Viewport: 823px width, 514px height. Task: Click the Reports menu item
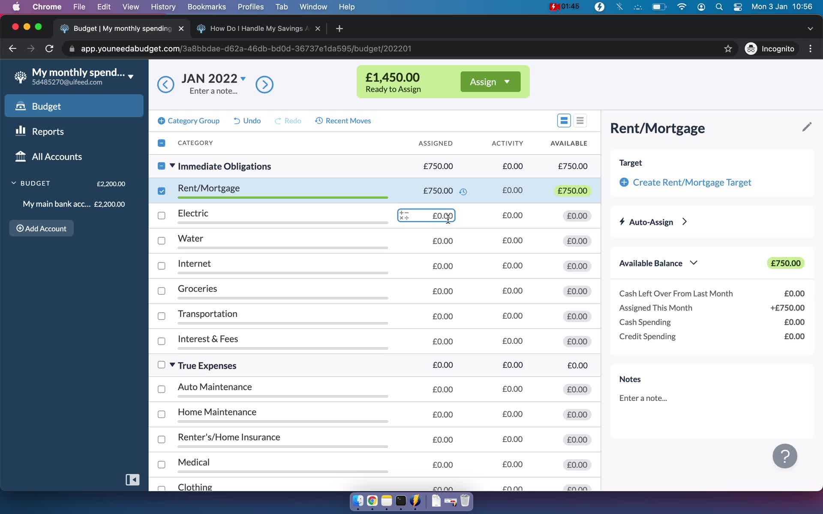[48, 131]
